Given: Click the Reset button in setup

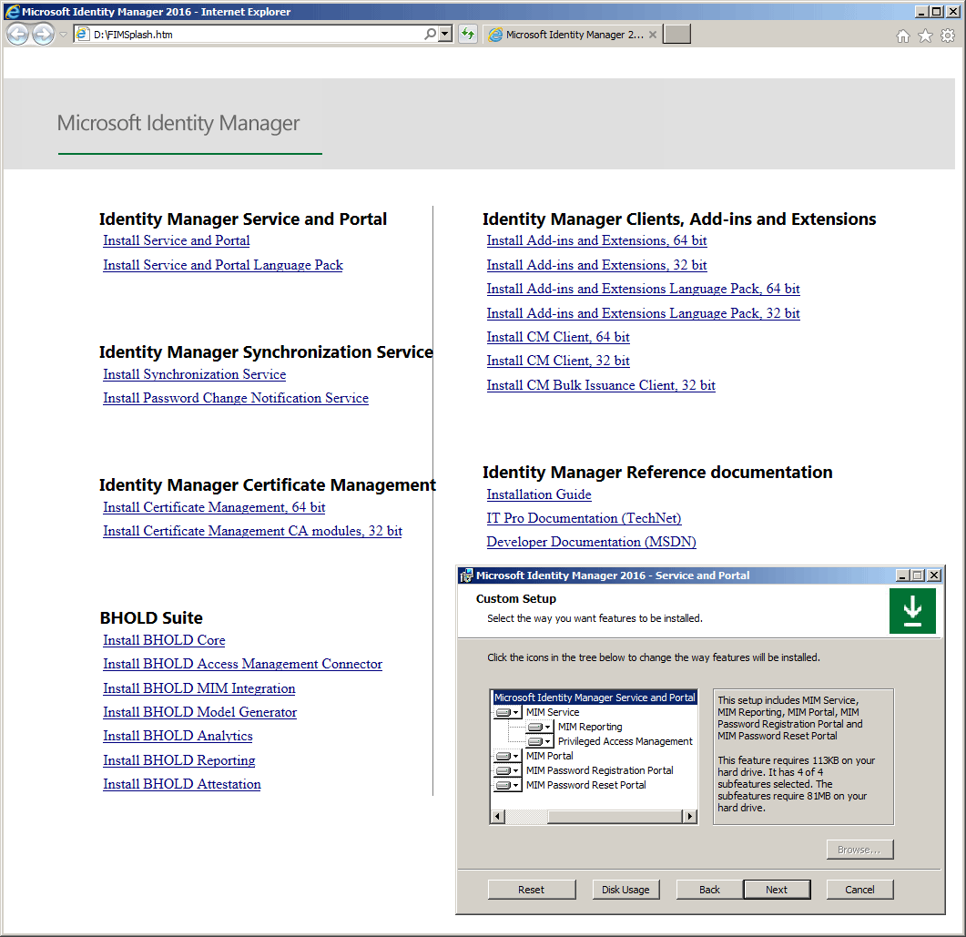Looking at the screenshot, I should [x=531, y=890].
